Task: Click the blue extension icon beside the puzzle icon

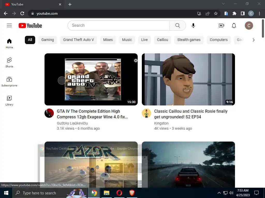Action: (x=226, y=13)
